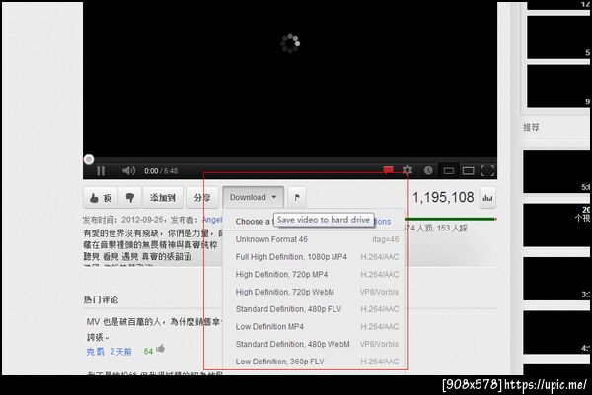Click the 2天前 comment timestamp
Image resolution: width=592 pixels, height=395 pixels.
pyautogui.click(x=120, y=352)
